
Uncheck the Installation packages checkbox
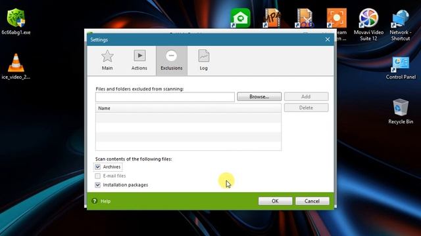(97, 185)
